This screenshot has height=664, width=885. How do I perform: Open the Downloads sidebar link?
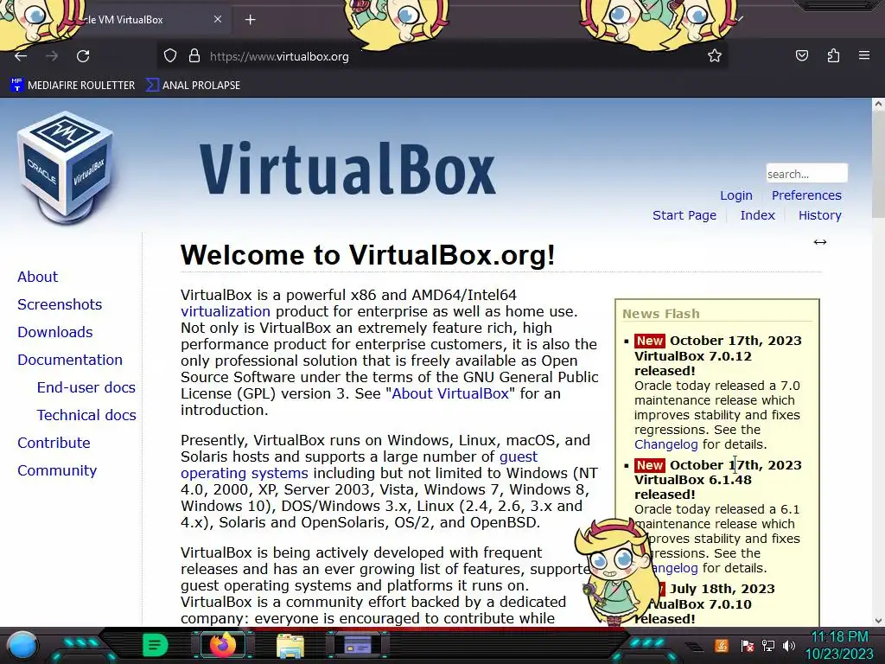coord(55,332)
